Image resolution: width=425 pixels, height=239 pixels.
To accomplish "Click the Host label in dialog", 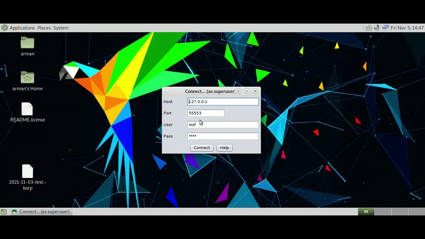I will pyautogui.click(x=168, y=102).
